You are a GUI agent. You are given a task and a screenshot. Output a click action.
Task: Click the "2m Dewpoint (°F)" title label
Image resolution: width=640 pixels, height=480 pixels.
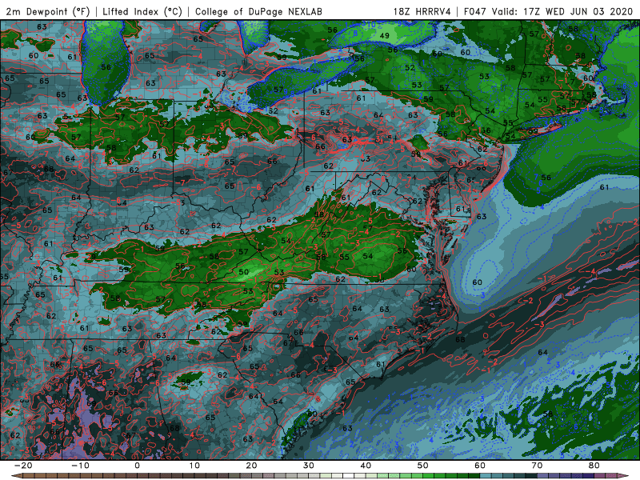click(x=48, y=11)
